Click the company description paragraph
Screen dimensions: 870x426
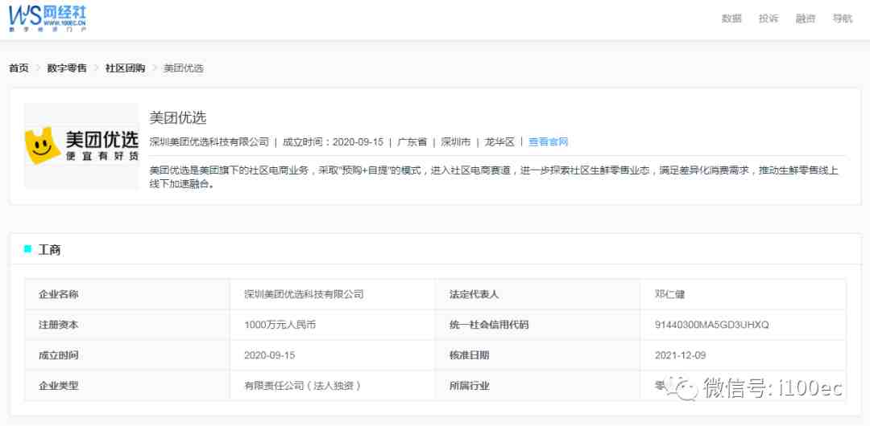[494, 178]
